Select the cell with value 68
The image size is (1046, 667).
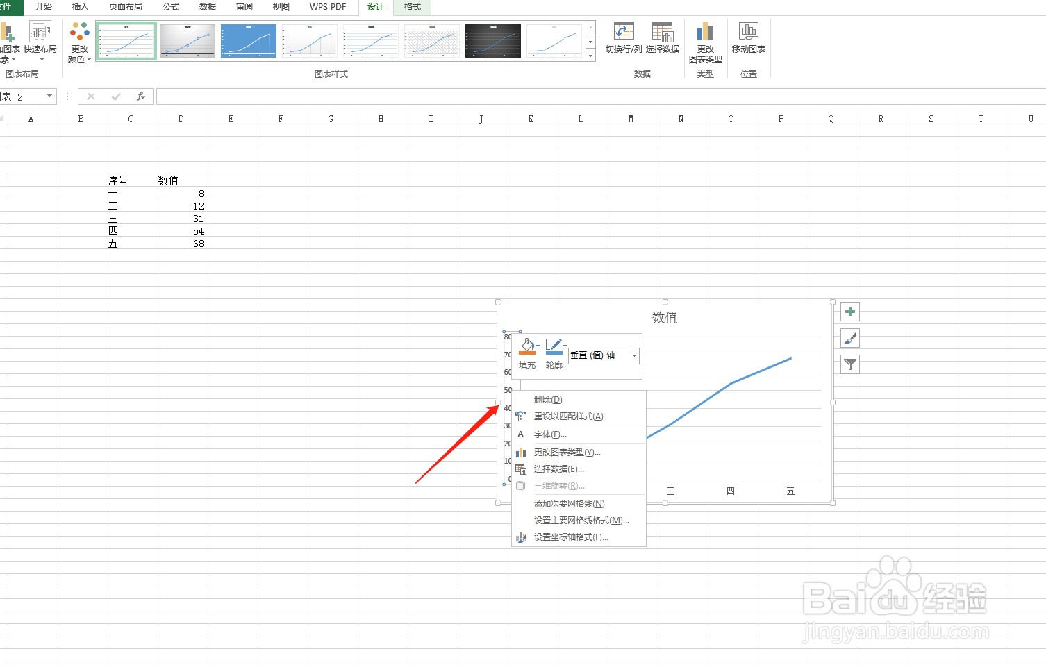click(181, 244)
